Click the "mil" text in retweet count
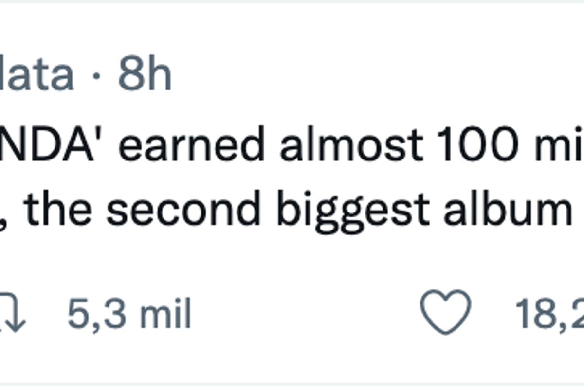Image resolution: width=584 pixels, height=389 pixels. [165, 314]
